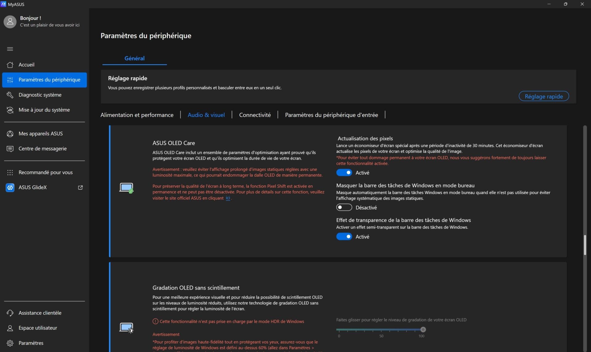Viewport: 591px width, 352px height.
Task: Disable Actualisation des pixels toggle
Action: coord(344,173)
